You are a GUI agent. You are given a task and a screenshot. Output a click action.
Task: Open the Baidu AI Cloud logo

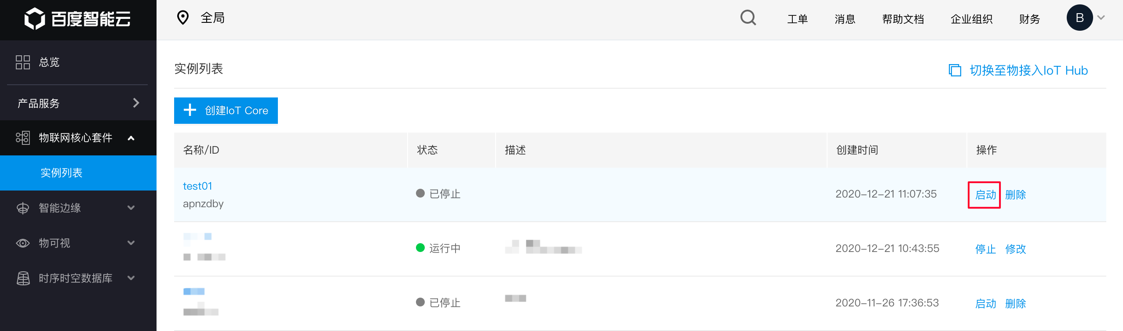pos(77,19)
